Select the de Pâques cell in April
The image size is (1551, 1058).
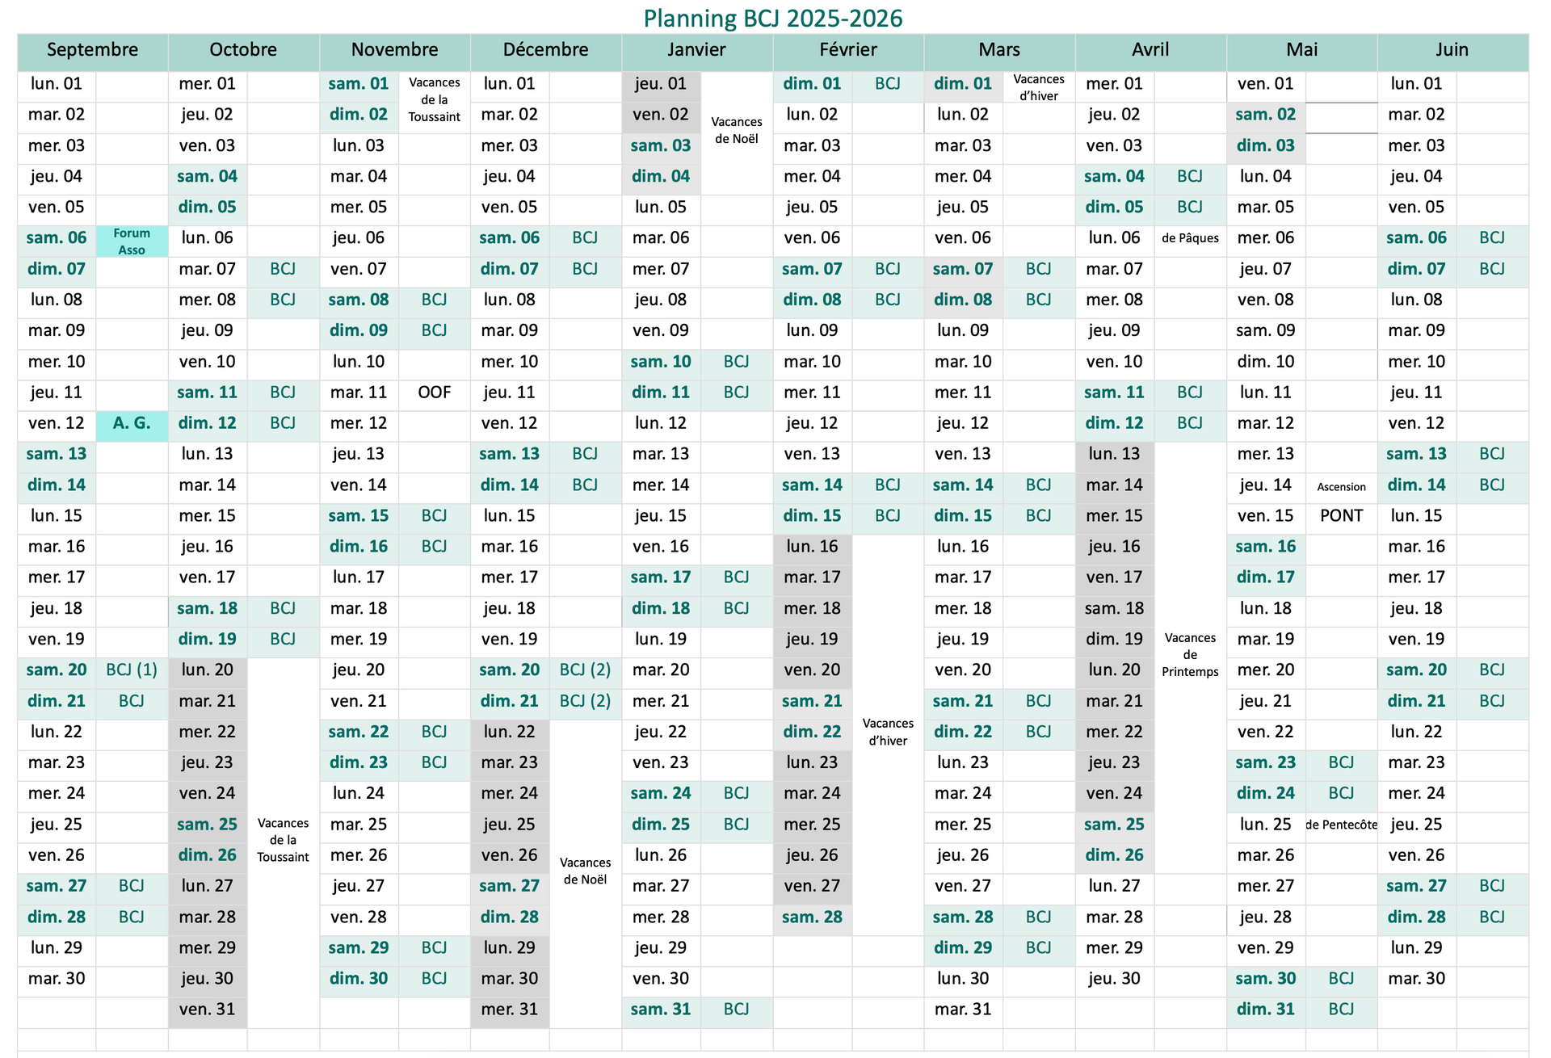point(1190,238)
